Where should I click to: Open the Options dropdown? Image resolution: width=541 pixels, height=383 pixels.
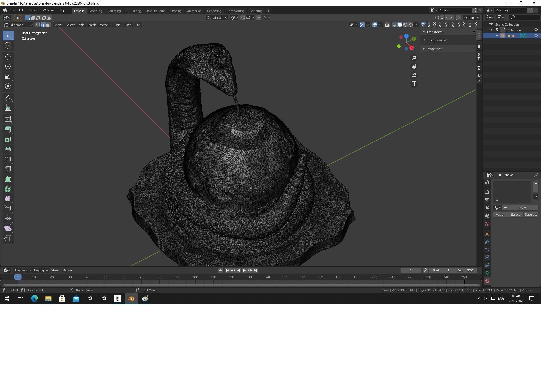[471, 18]
